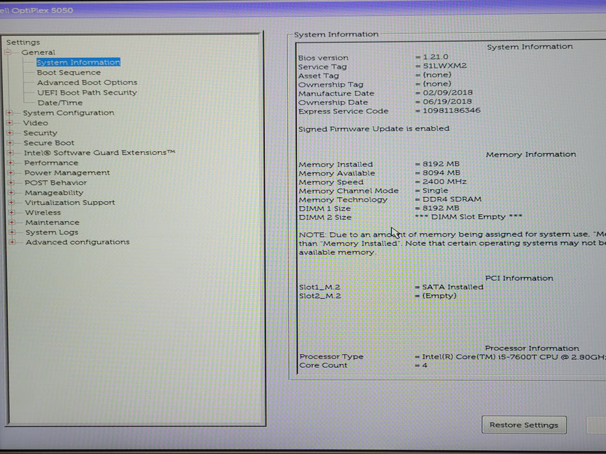The image size is (606, 454).
Task: Select the Wireless tree label
Action: click(x=43, y=212)
